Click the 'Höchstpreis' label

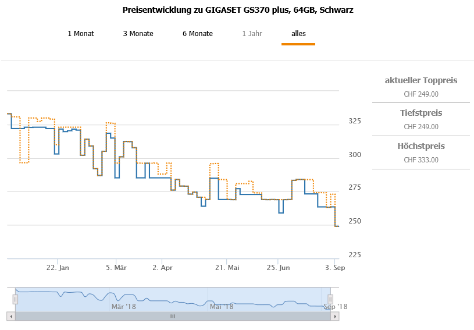(421, 146)
